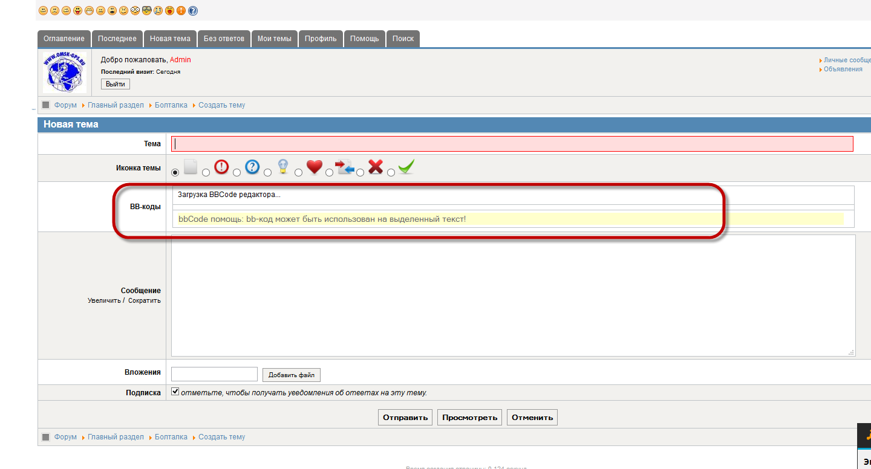Insert the smirking raised-eyebrow emoticon
This screenshot has height=469, width=871.
point(123,11)
